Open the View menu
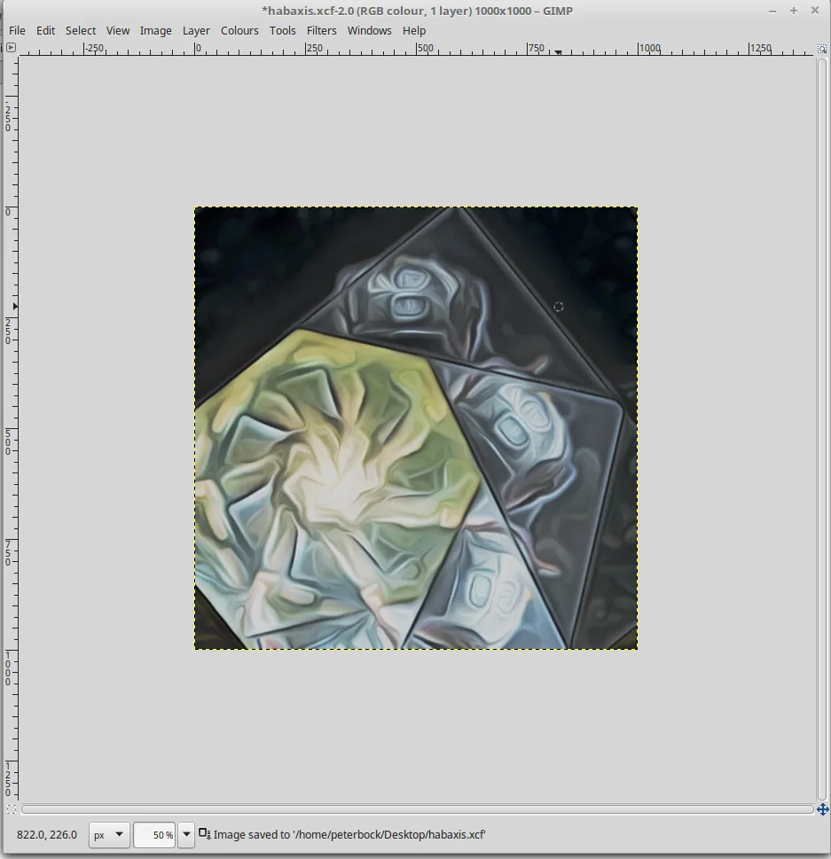The width and height of the screenshot is (831, 859). (118, 31)
